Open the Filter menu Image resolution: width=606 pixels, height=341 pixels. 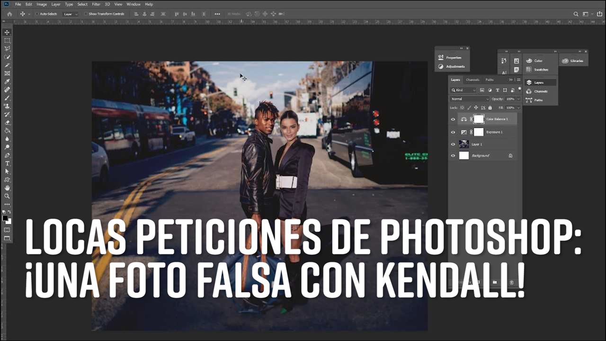[x=96, y=4]
